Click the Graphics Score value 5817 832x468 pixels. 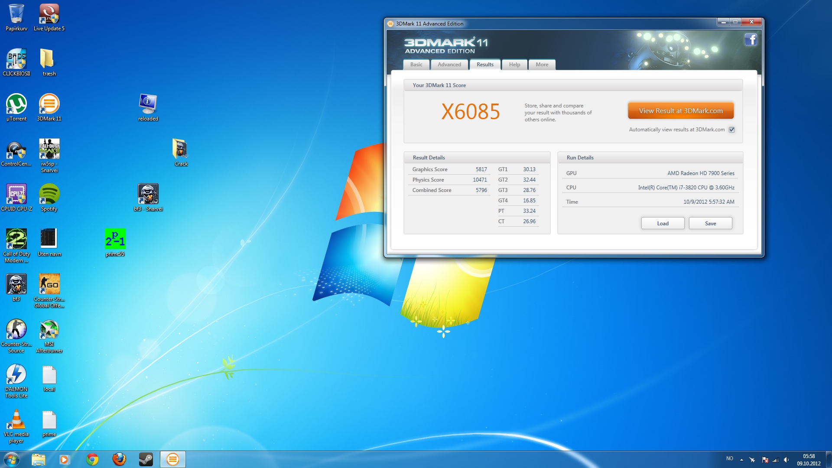point(481,169)
